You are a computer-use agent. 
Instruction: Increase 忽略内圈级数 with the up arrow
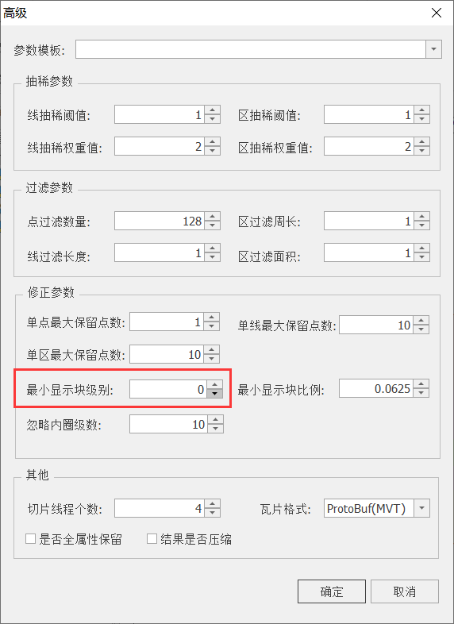tap(216, 420)
